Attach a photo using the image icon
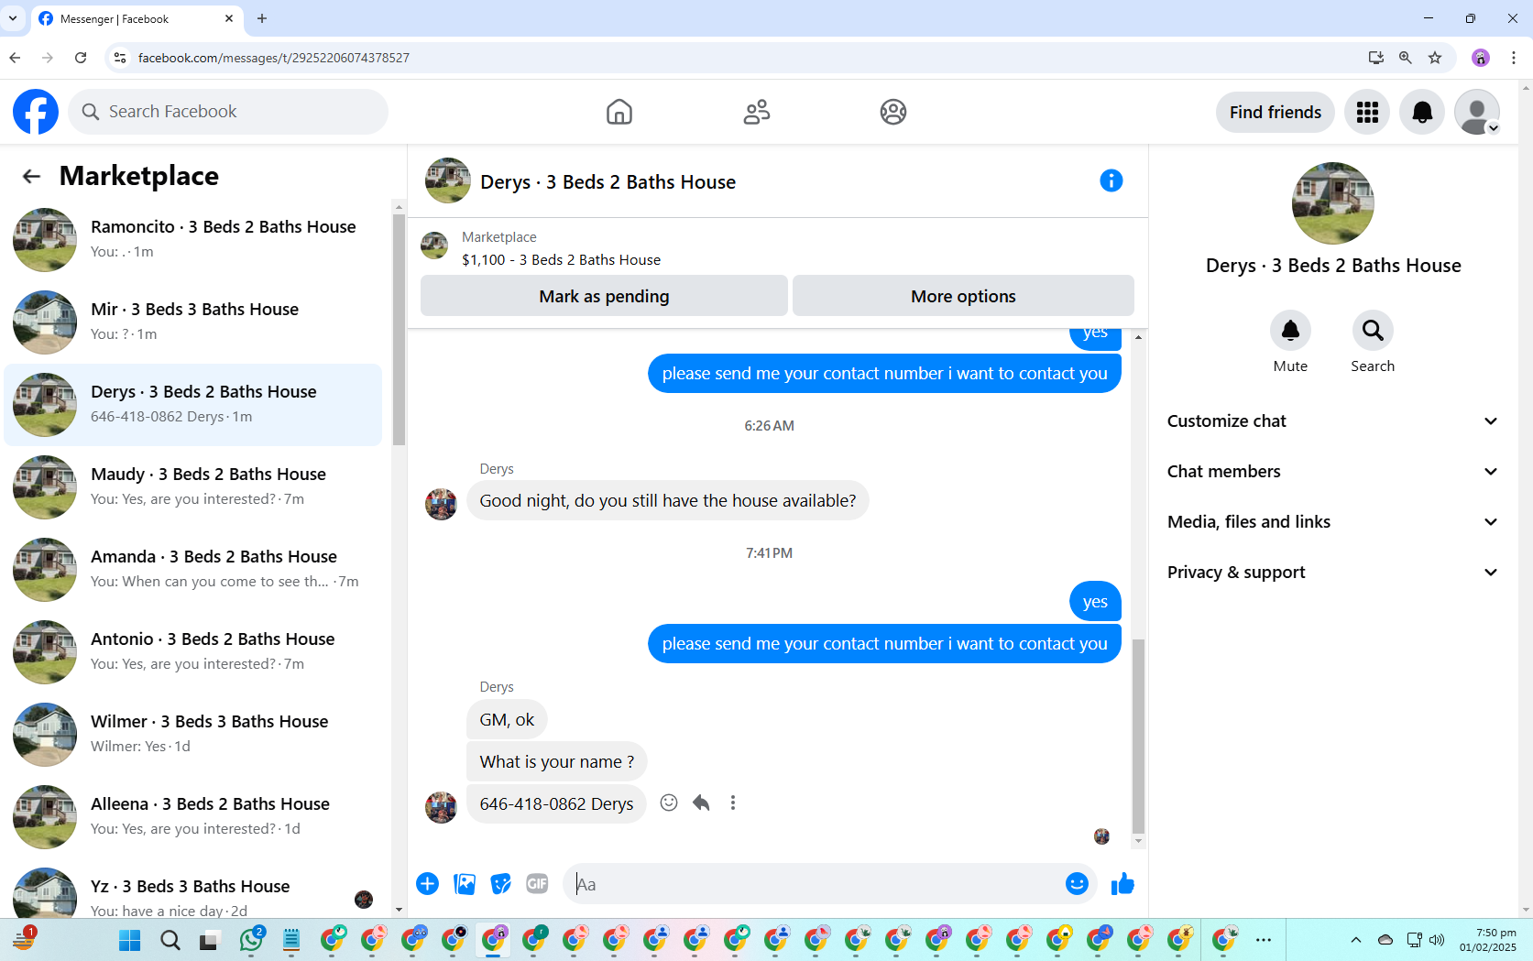 pos(465,883)
